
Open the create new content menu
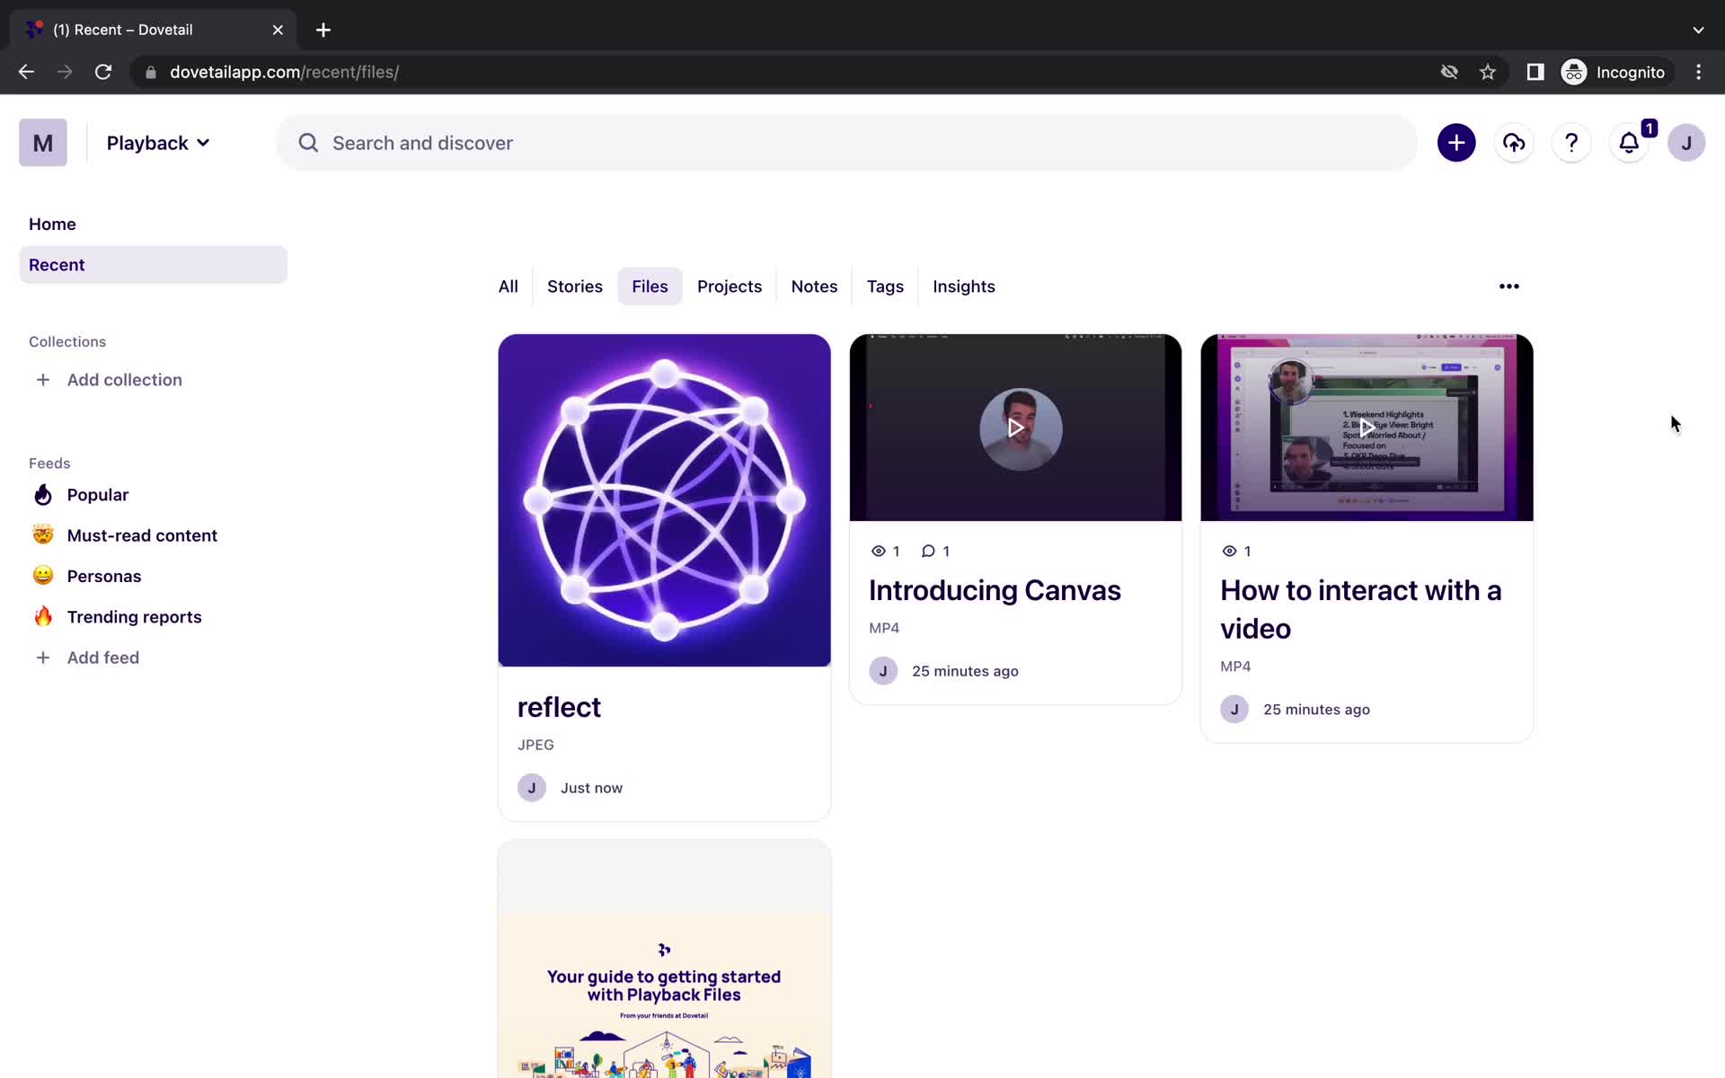1455,142
